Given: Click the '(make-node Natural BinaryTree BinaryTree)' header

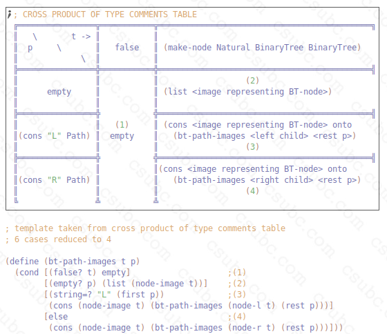Looking at the screenshot, I should pos(262,48).
